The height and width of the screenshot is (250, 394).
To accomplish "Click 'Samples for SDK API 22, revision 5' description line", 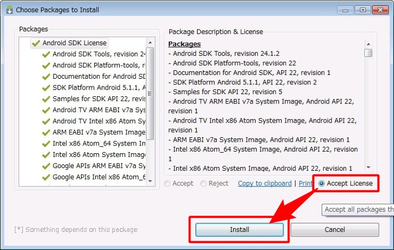I will point(225,92).
